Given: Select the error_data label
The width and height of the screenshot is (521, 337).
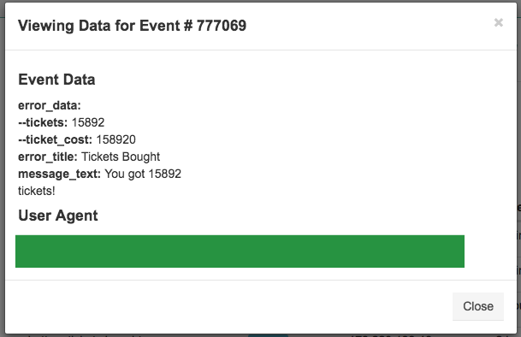Looking at the screenshot, I should 50,106.
